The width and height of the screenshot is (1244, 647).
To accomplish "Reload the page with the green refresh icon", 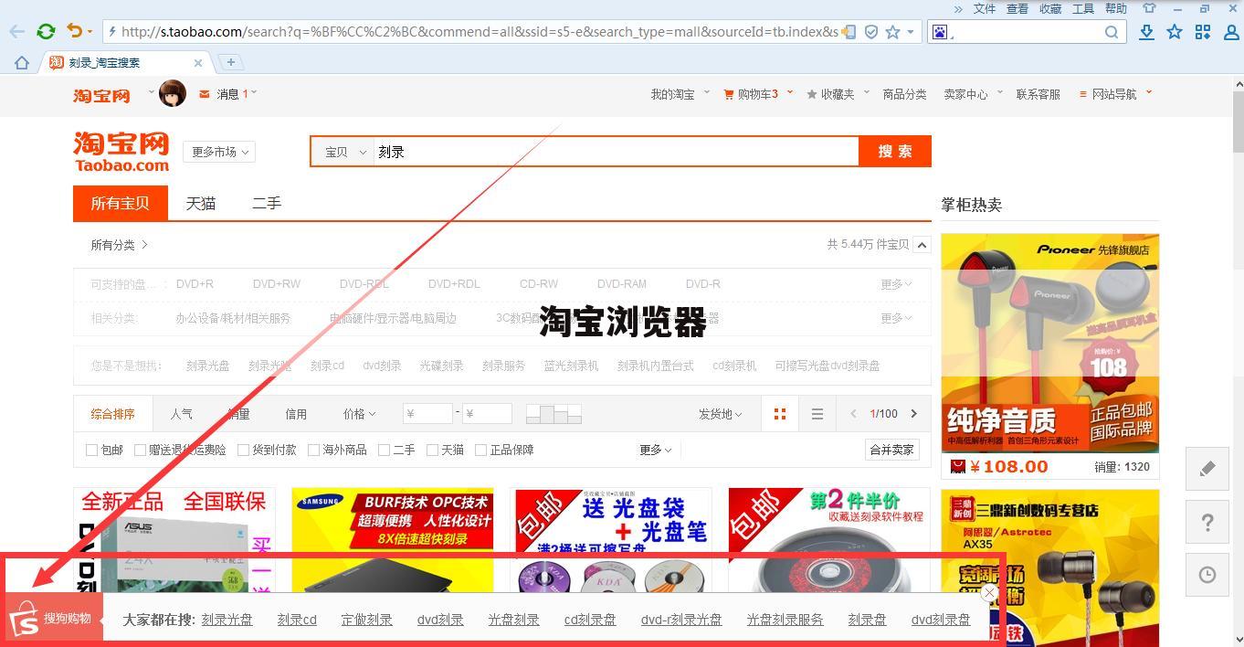I will (x=46, y=31).
